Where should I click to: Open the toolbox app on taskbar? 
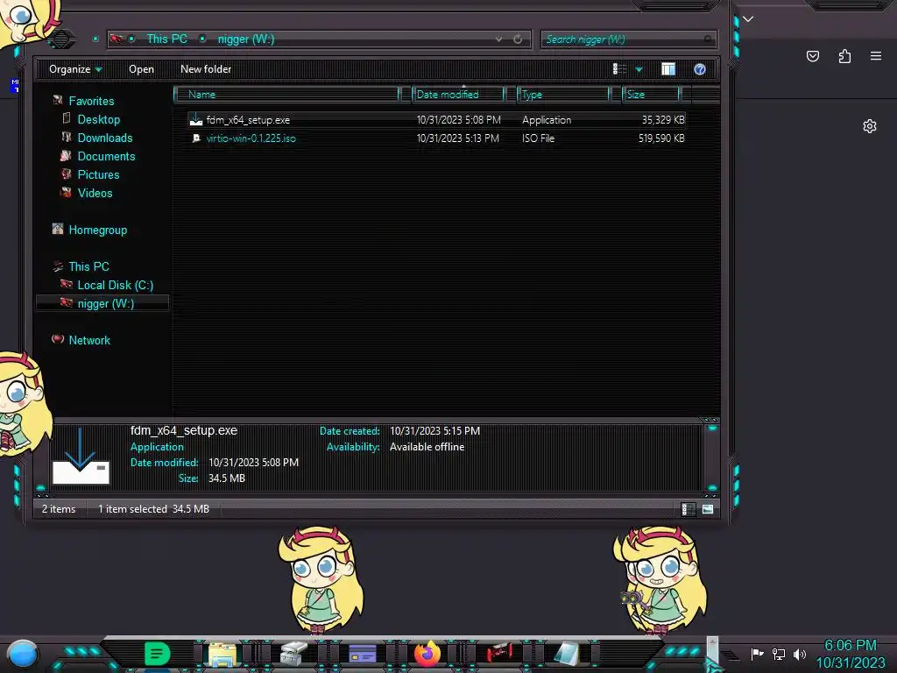point(294,654)
